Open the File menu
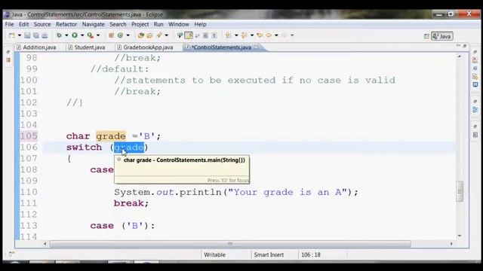The image size is (483, 271). click(x=9, y=24)
